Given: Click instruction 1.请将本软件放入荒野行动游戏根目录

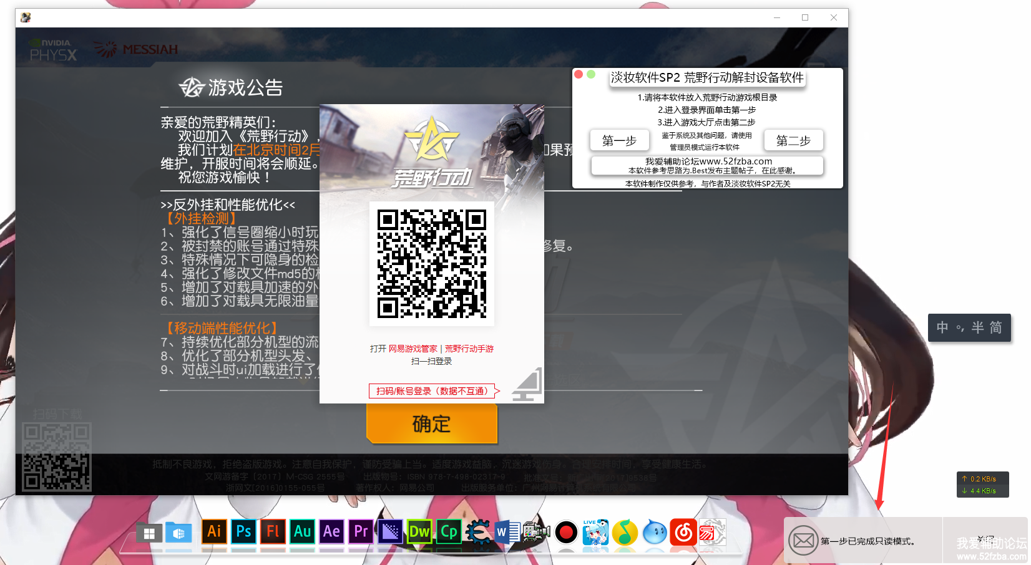Looking at the screenshot, I should pos(707,97).
